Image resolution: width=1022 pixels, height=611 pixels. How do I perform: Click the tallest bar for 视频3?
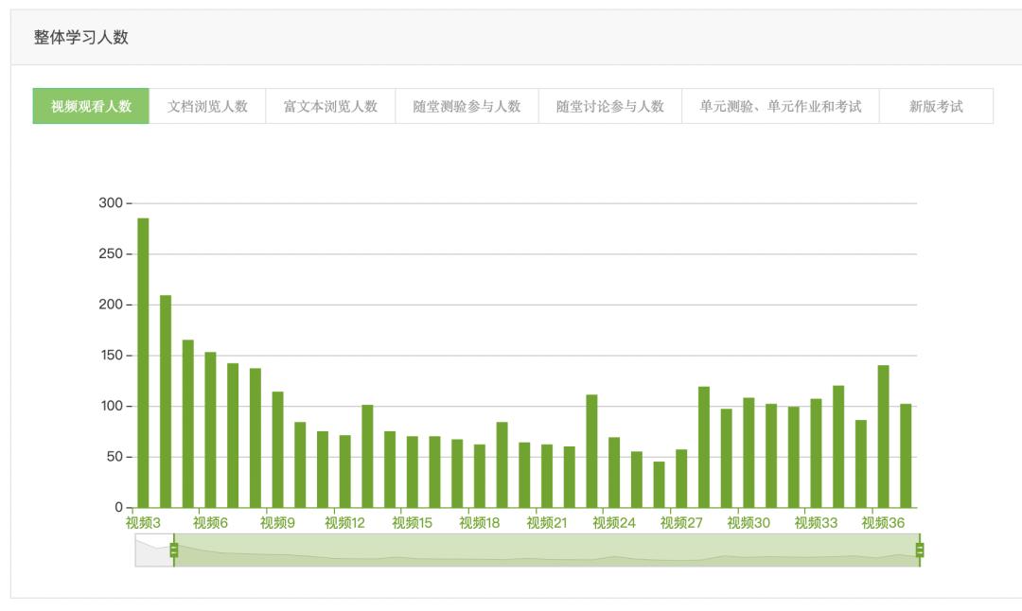pos(144,363)
